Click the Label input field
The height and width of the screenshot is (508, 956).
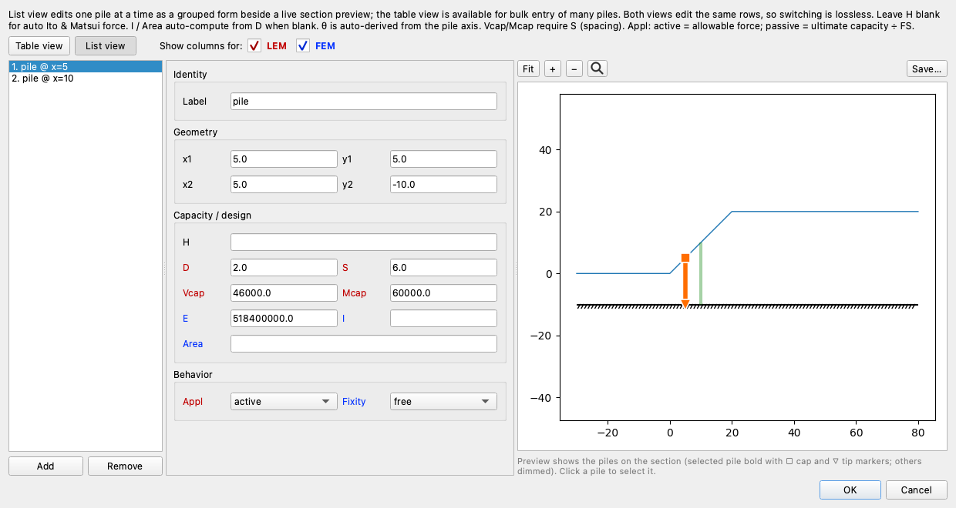[364, 102]
